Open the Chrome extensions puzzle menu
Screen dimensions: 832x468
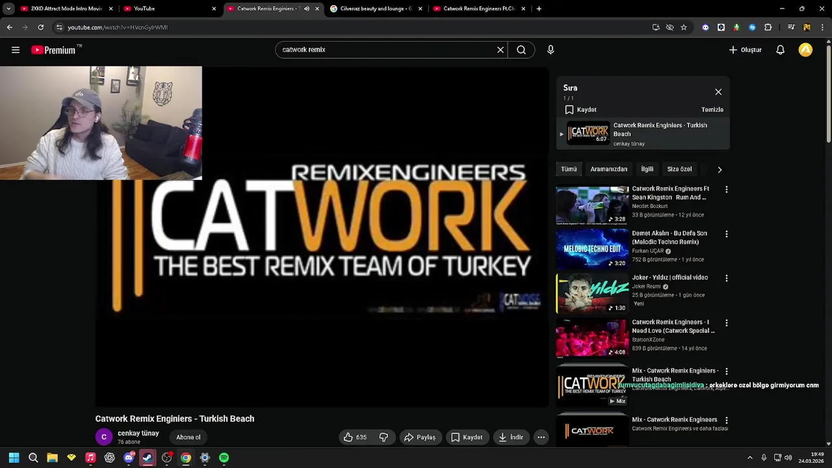(768, 27)
